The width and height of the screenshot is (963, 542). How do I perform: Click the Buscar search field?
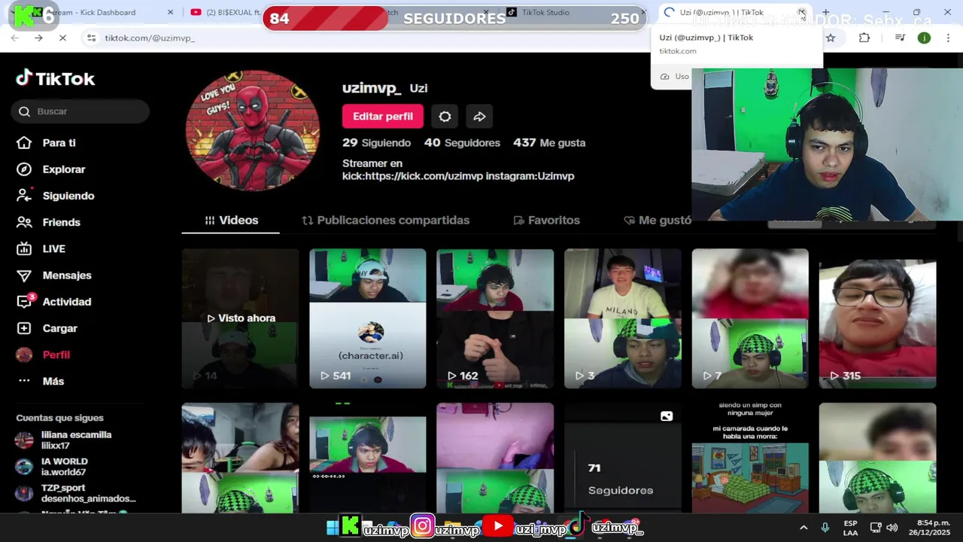click(x=81, y=111)
